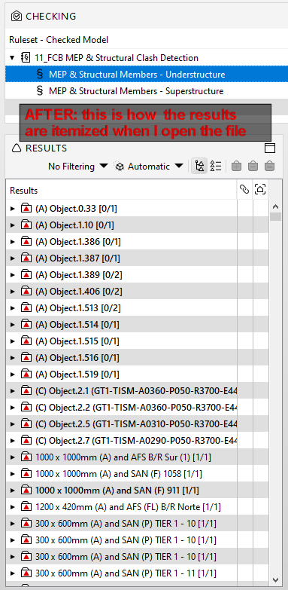288x590 pixels.
Task: Click the red folder icon of Object.1.387
Action: [x=26, y=258]
